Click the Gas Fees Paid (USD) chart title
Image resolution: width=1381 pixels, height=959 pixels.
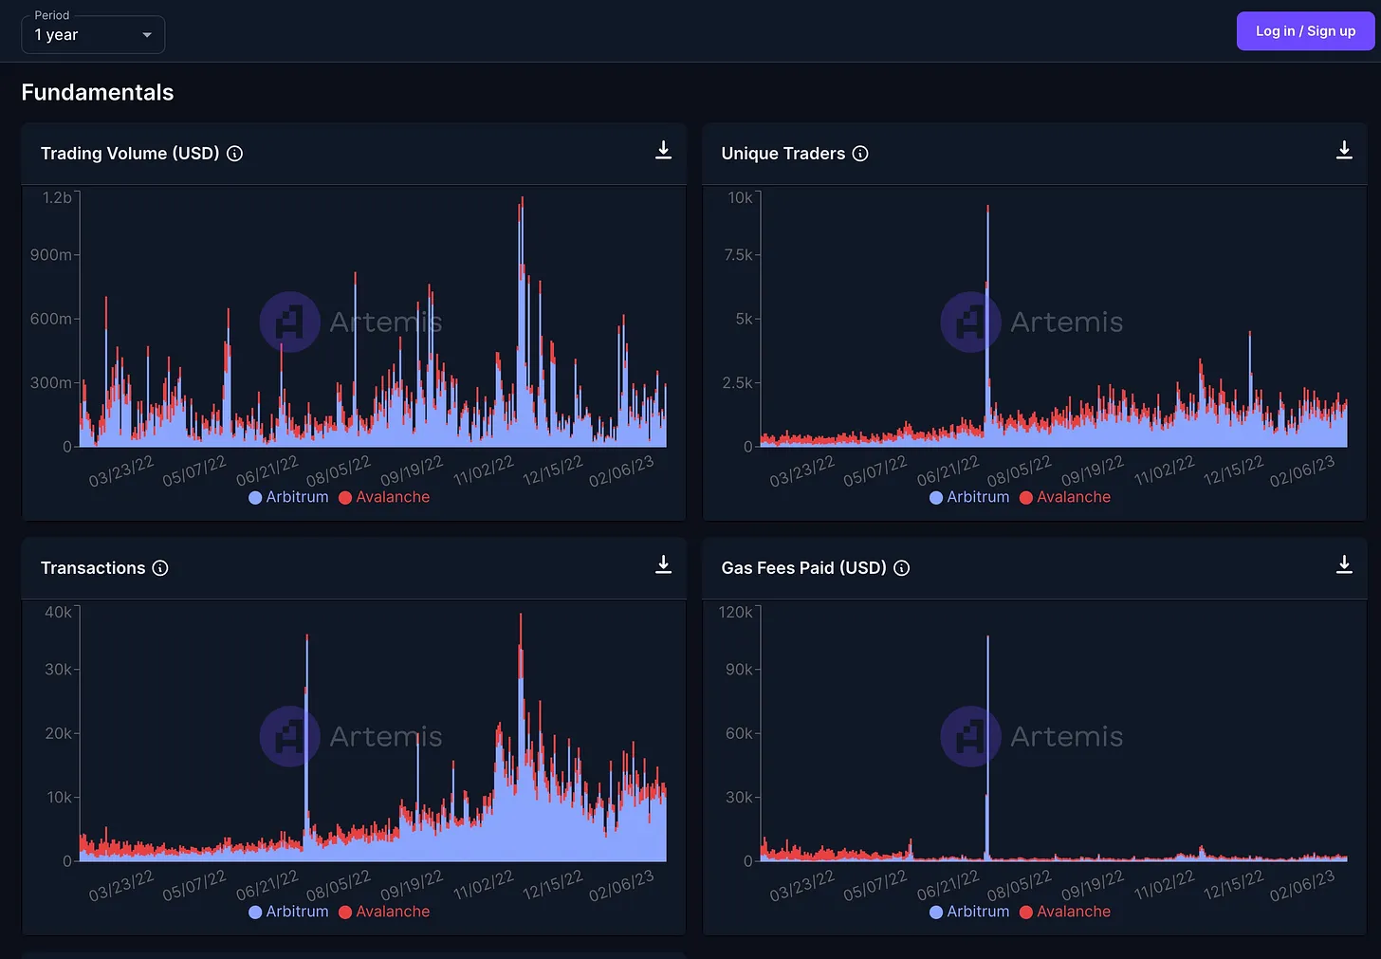pyautogui.click(x=804, y=568)
